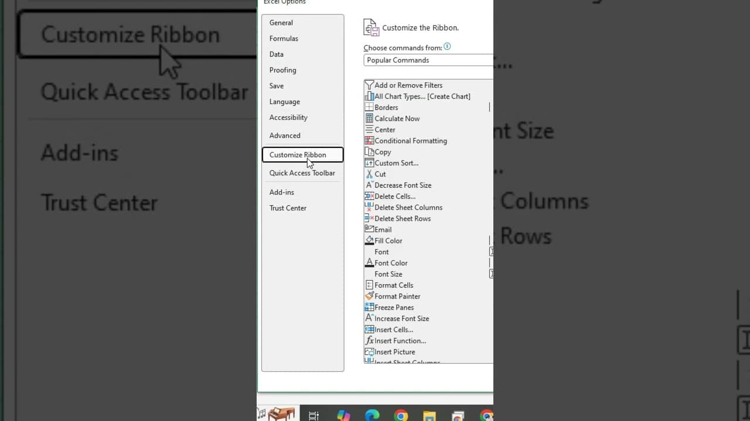Select the Fill Color command
750x421 pixels.
(428, 241)
